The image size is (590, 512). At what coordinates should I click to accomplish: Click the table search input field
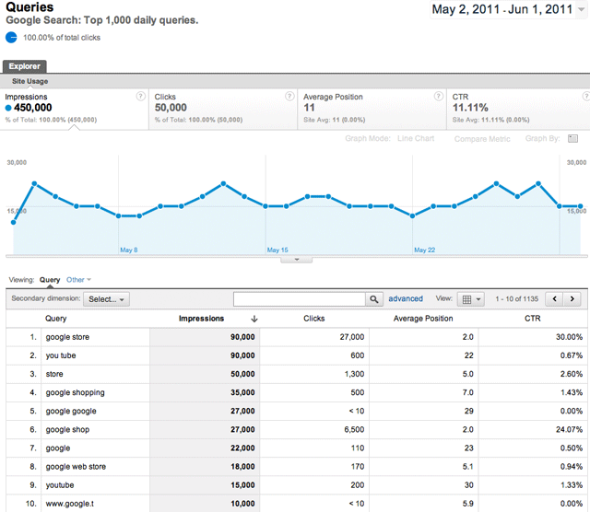point(300,299)
